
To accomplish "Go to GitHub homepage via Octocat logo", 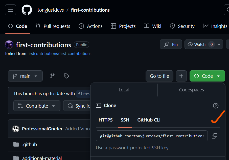I will click(27, 10).
